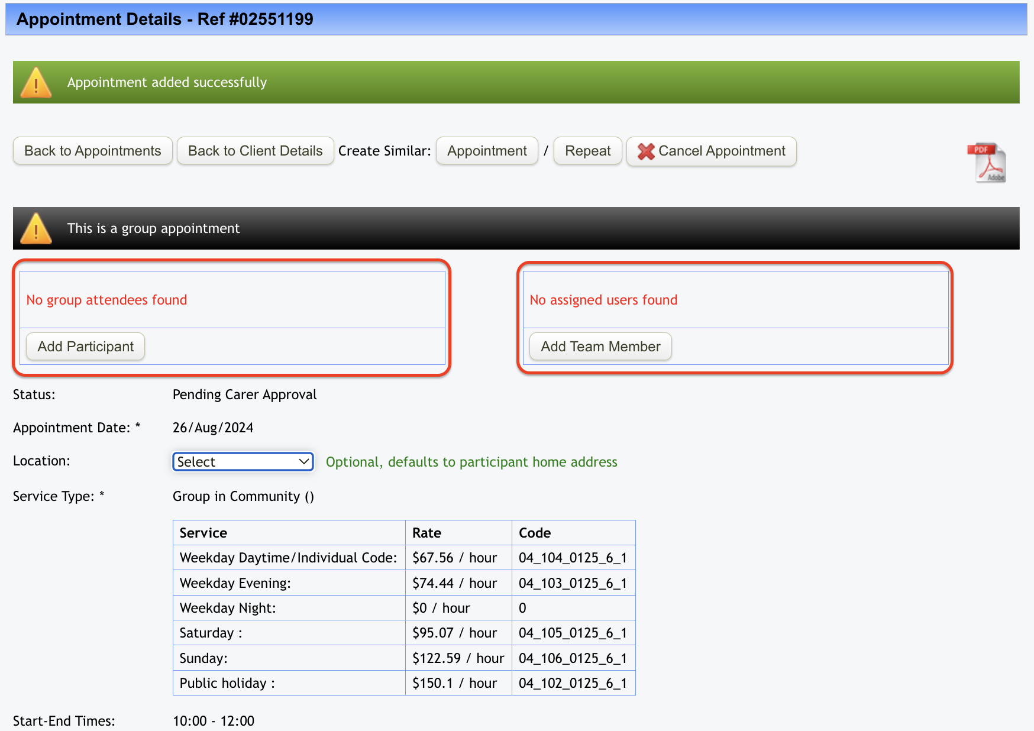Cancel this appointment
1034x731 pixels.
(712, 151)
